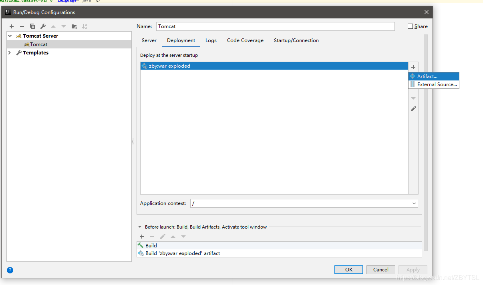The width and height of the screenshot is (483, 285).
Task: Click the Cancel button
Action: [x=381, y=270]
